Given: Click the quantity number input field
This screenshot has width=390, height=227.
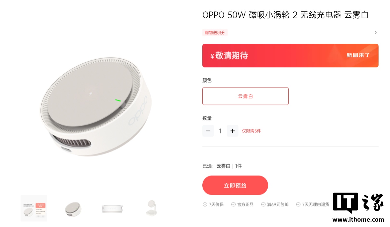Looking at the screenshot, I should pyautogui.click(x=220, y=131).
